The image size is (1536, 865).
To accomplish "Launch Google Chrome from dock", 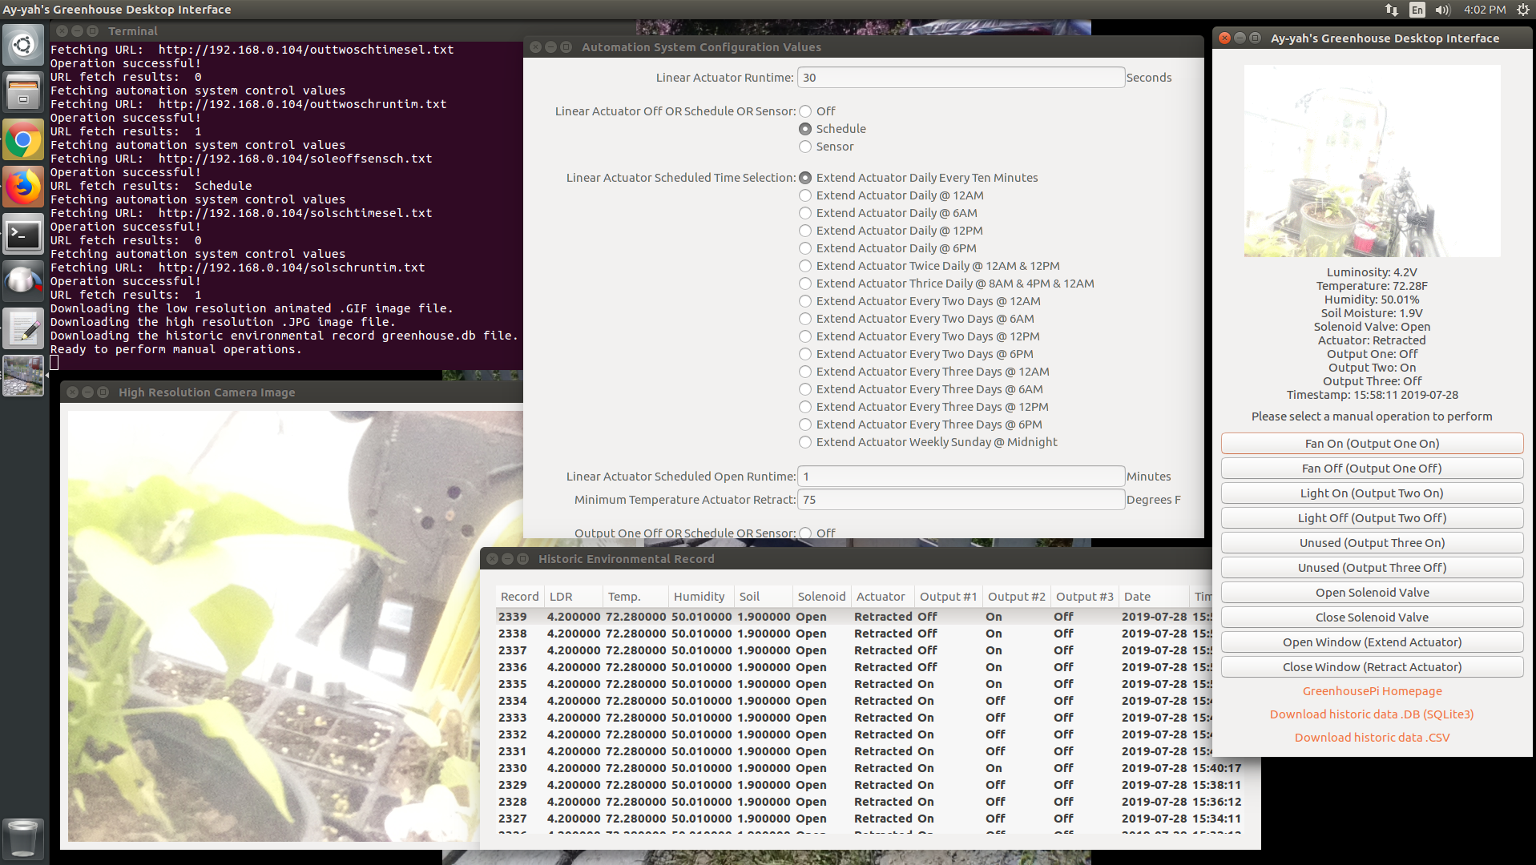I will (23, 140).
